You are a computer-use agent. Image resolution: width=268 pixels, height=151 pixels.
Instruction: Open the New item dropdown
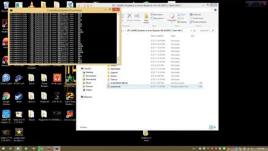[157, 15]
